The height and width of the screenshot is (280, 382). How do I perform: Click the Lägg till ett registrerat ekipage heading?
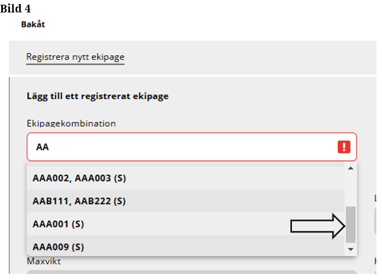pyautogui.click(x=98, y=96)
